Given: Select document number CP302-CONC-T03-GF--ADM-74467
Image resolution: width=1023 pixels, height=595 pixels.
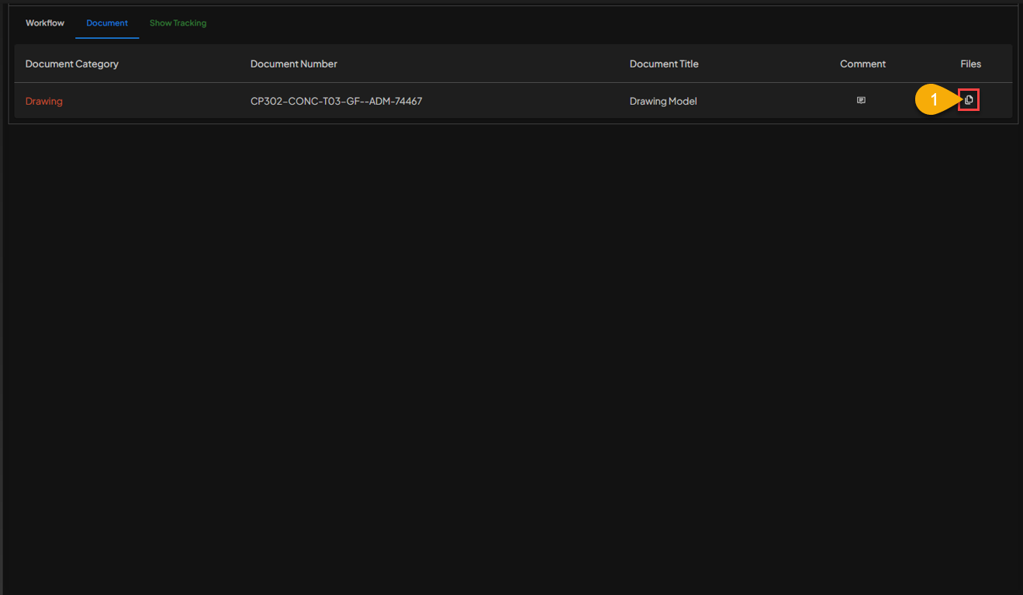Looking at the screenshot, I should coord(336,101).
